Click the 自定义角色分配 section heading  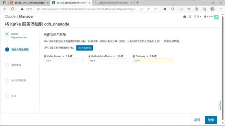coord(55,35)
